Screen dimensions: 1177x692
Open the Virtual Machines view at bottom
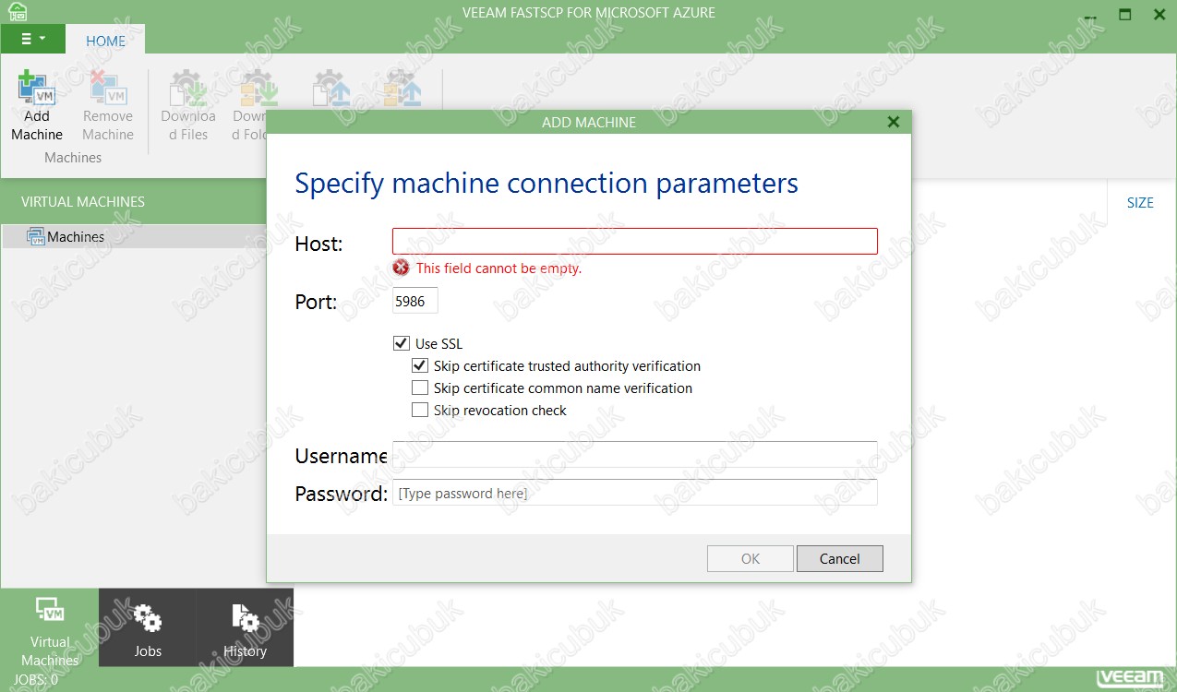pos(50,627)
